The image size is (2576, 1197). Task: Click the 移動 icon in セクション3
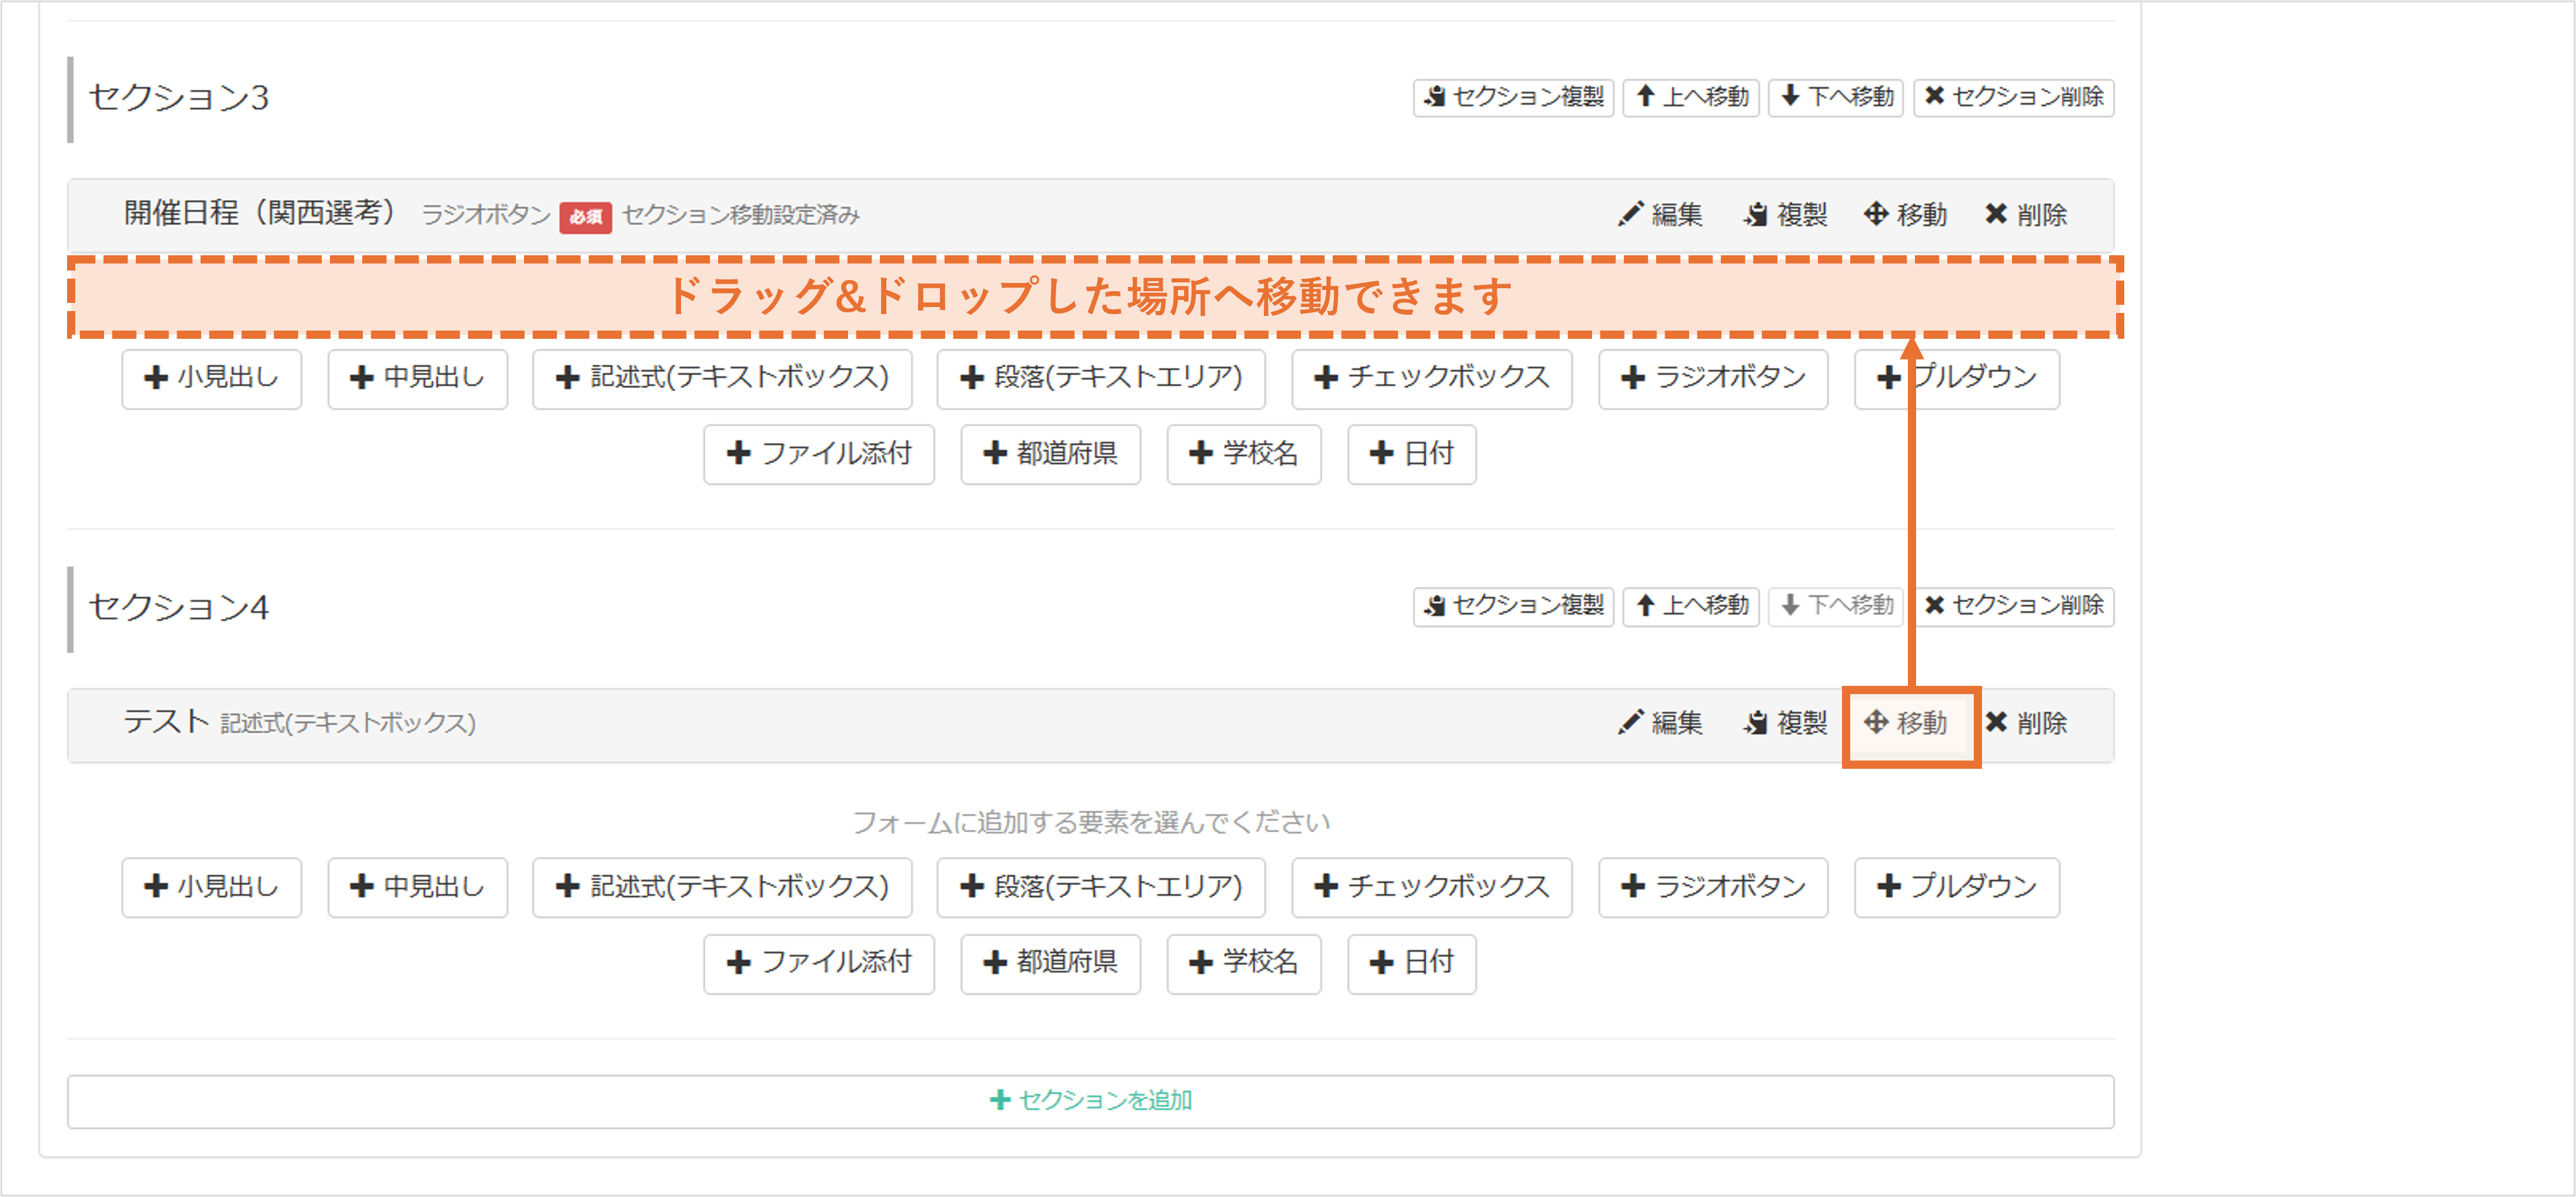click(x=1906, y=214)
